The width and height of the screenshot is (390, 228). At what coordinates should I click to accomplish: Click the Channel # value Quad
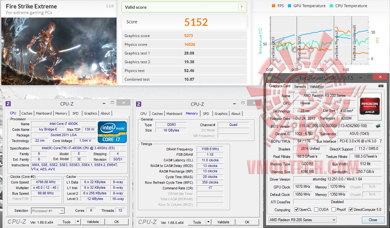pos(233,125)
